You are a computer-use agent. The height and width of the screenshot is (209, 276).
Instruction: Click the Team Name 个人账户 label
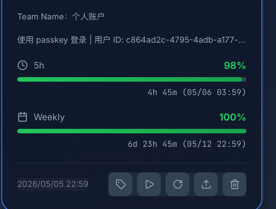click(61, 17)
